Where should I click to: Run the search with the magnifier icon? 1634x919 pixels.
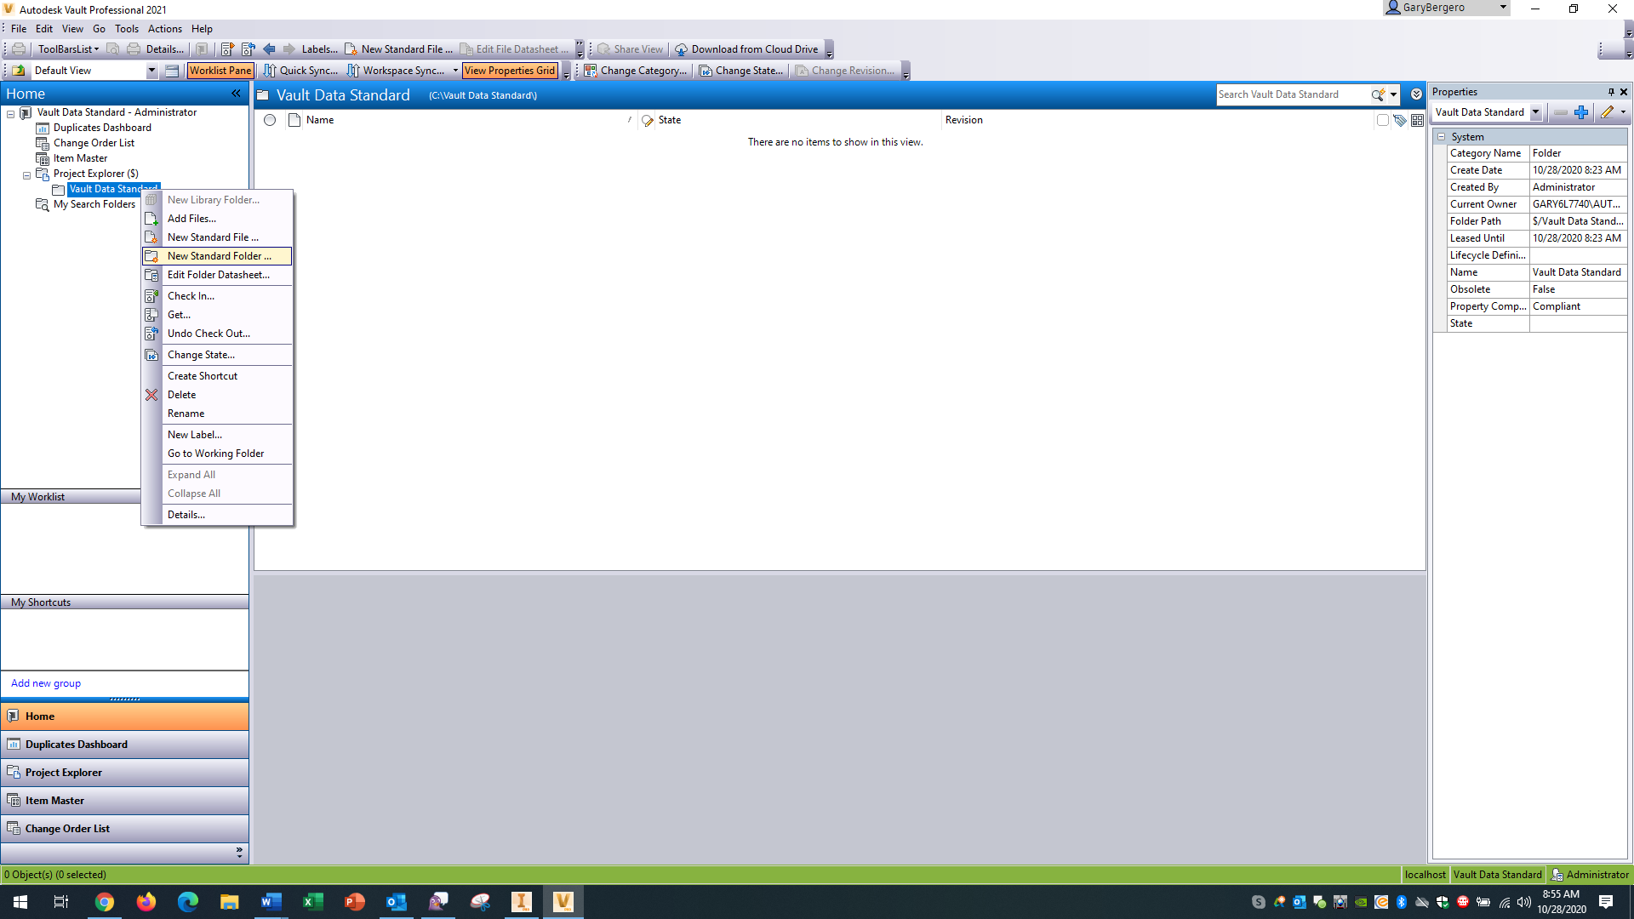tap(1376, 94)
